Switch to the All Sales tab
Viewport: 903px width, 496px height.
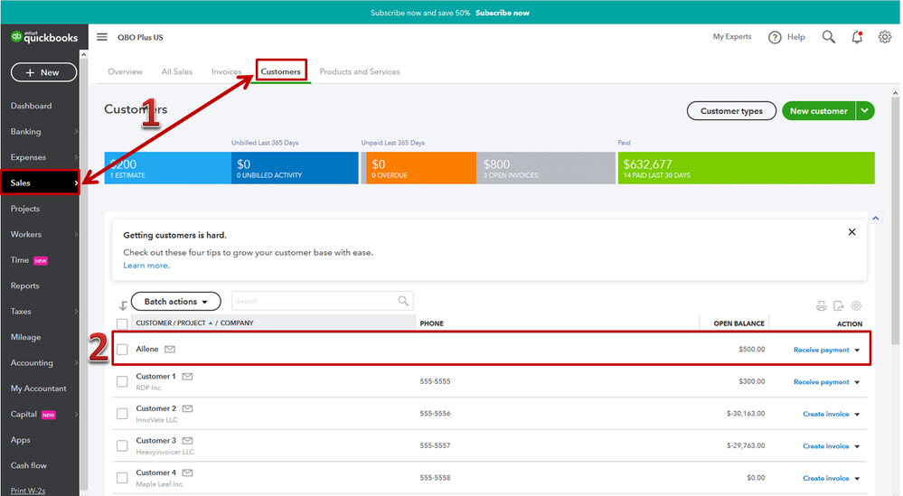coord(177,72)
